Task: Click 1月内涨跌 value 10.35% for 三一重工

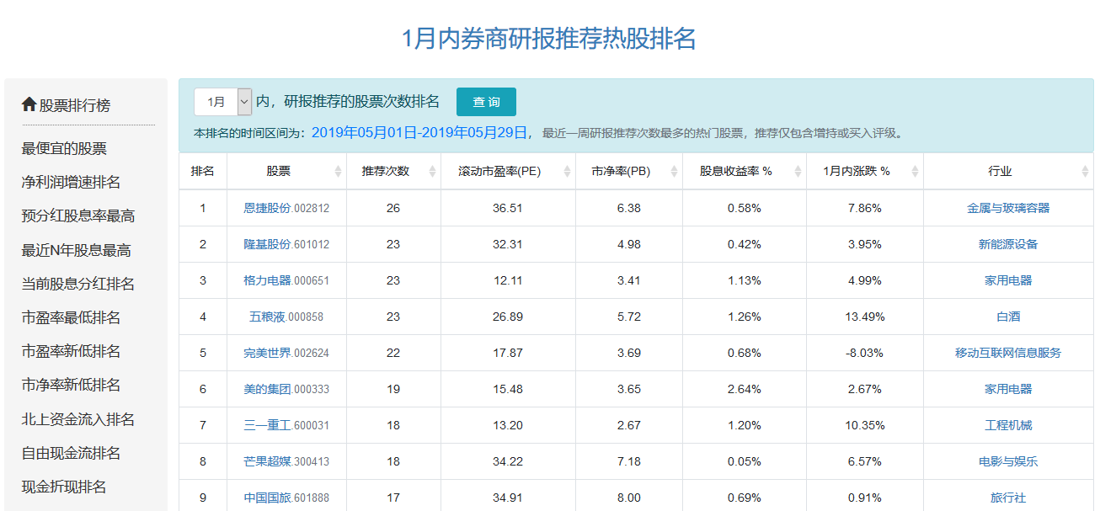Action: (x=865, y=425)
